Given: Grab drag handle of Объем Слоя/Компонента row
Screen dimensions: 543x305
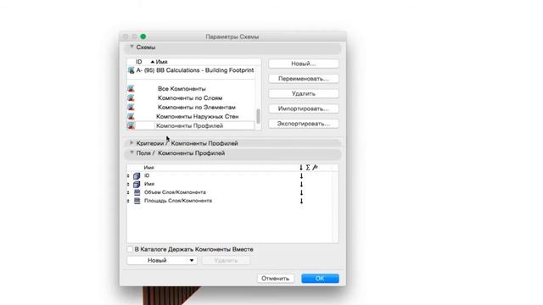Looking at the screenshot, I should coord(128,192).
